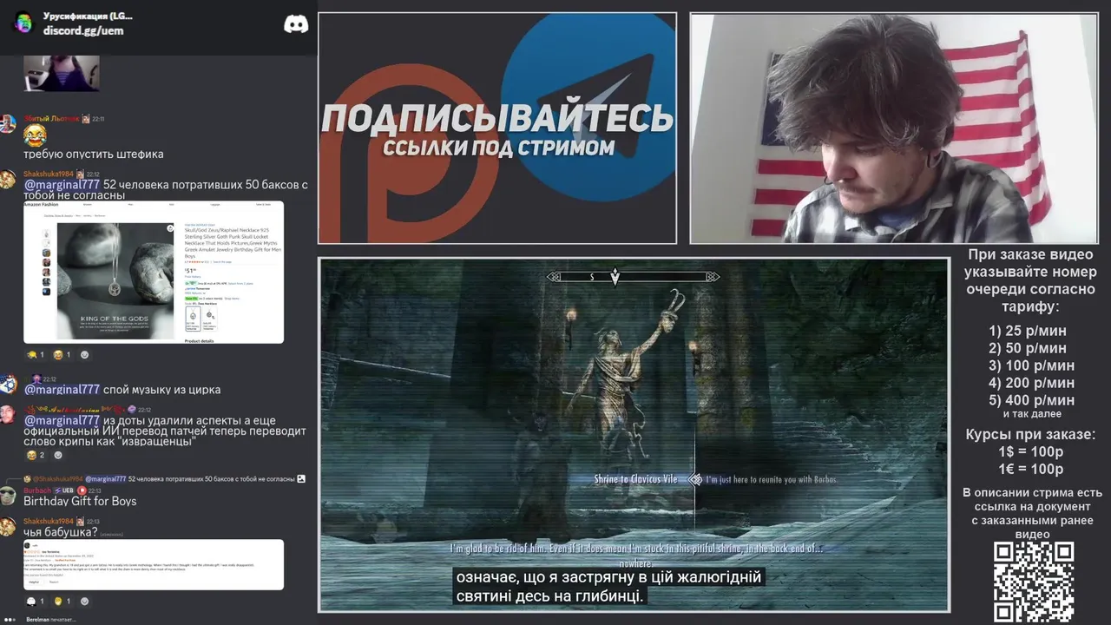Toggle the first reaction under the review screenshot

[x=35, y=602]
